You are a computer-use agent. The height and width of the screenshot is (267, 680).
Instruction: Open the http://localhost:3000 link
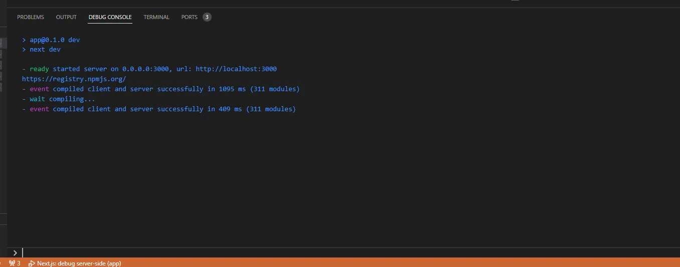(236, 69)
